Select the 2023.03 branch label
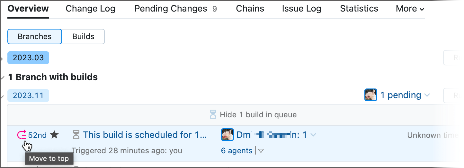Image resolution: width=464 pixels, height=168 pixels. (28, 58)
